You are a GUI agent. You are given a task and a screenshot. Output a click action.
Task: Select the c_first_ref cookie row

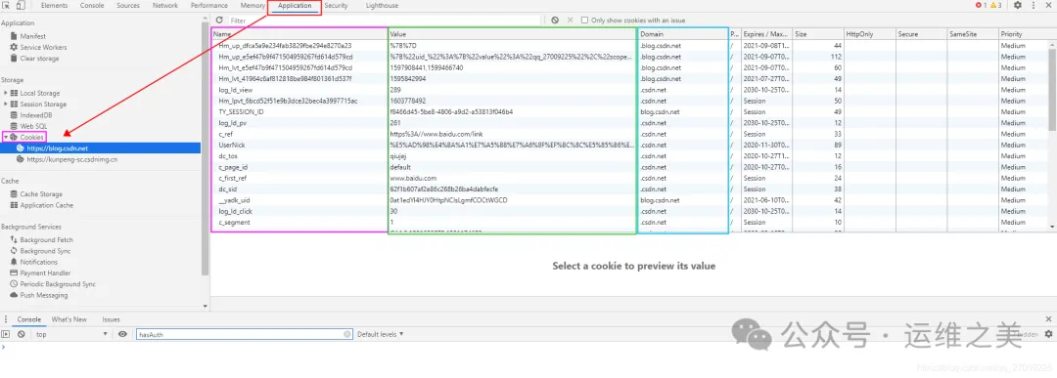629,178
